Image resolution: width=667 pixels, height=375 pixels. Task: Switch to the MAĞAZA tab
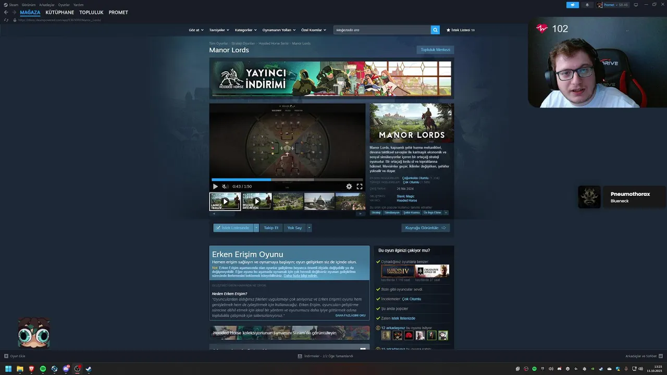[x=30, y=12]
